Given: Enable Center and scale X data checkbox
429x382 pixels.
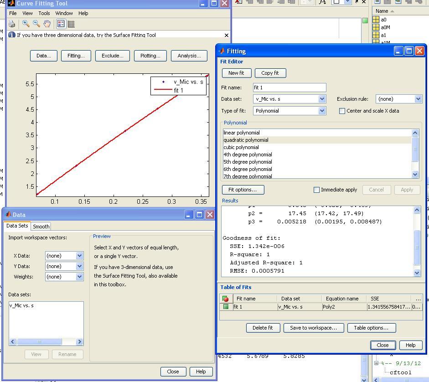Looking at the screenshot, I should pos(342,111).
